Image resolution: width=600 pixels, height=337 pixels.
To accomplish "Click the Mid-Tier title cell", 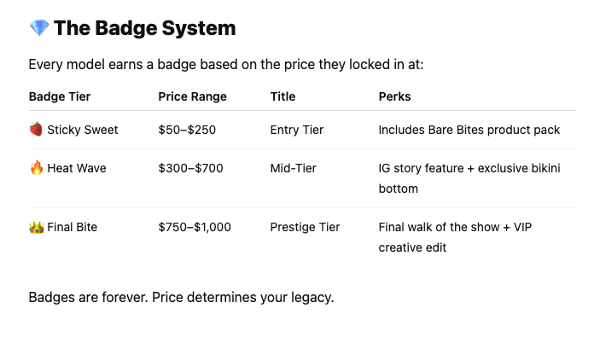I will [294, 168].
